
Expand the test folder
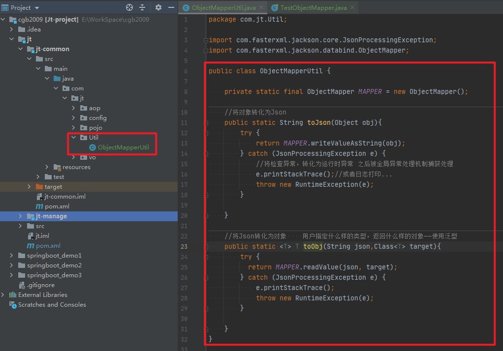click(38, 176)
